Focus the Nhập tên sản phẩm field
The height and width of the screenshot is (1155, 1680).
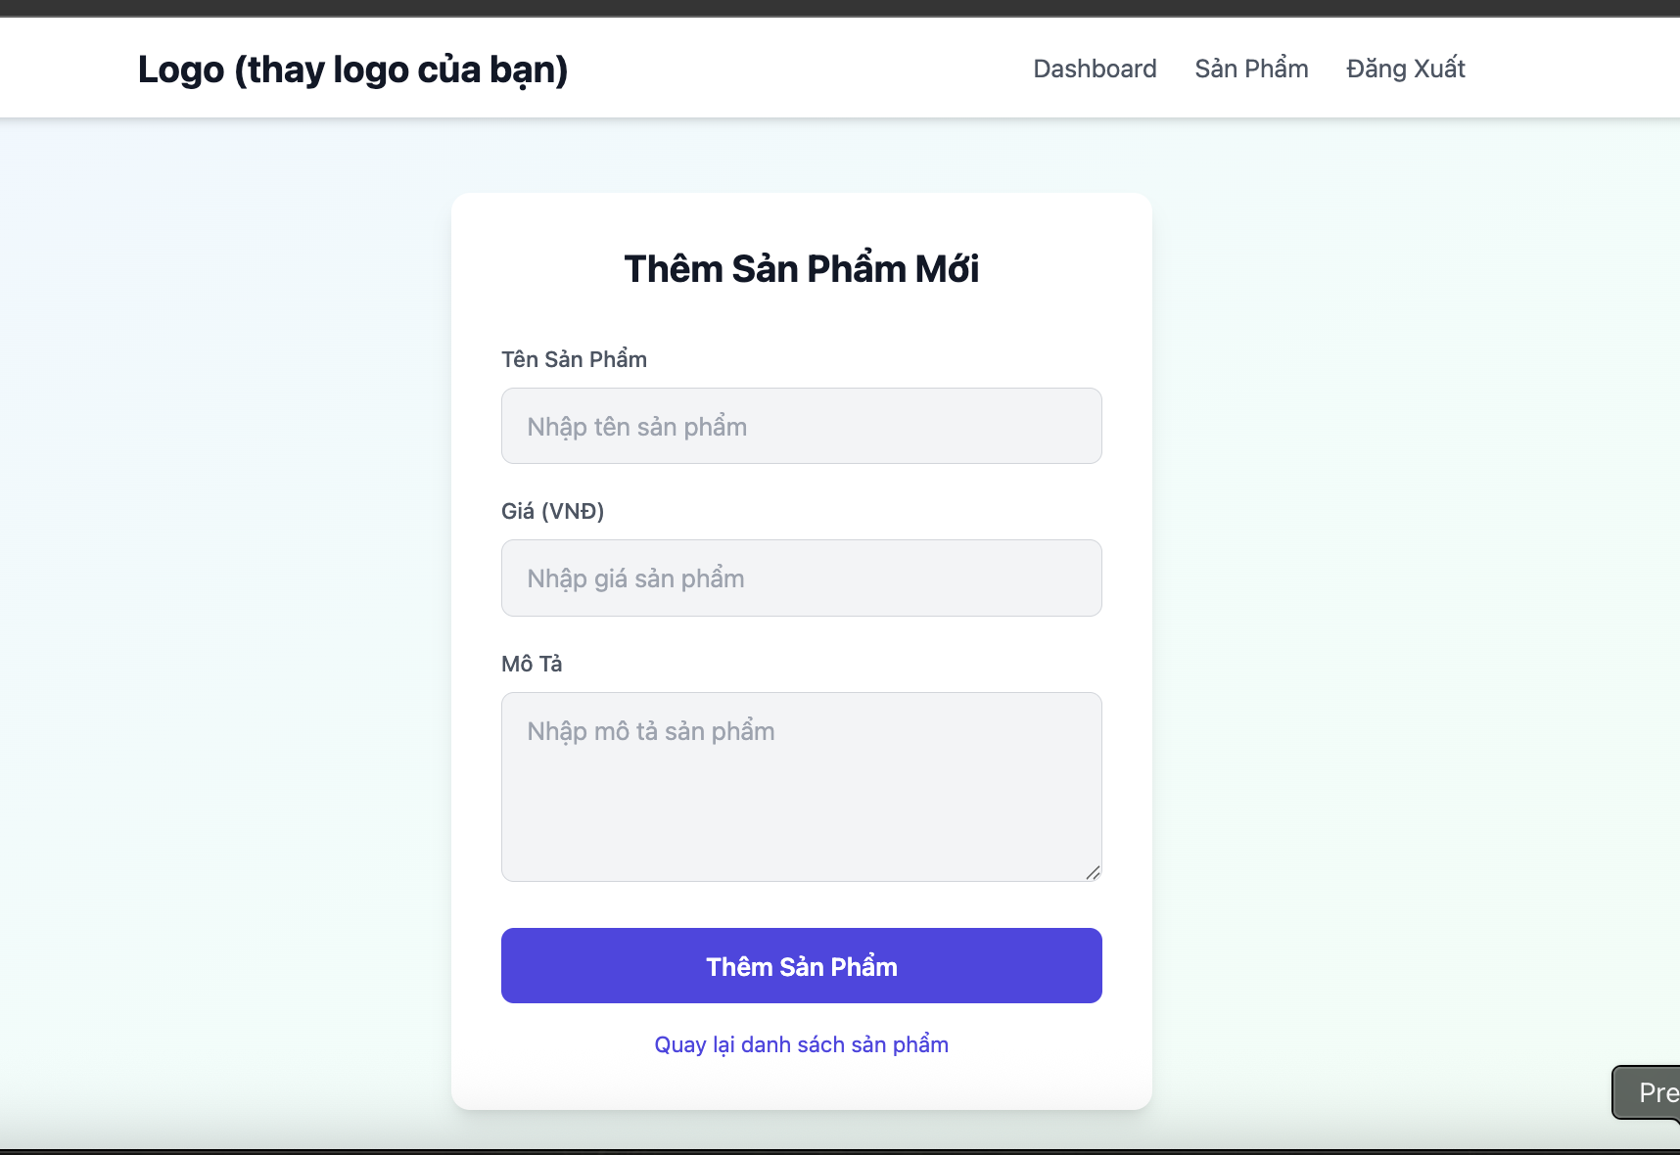[801, 426]
